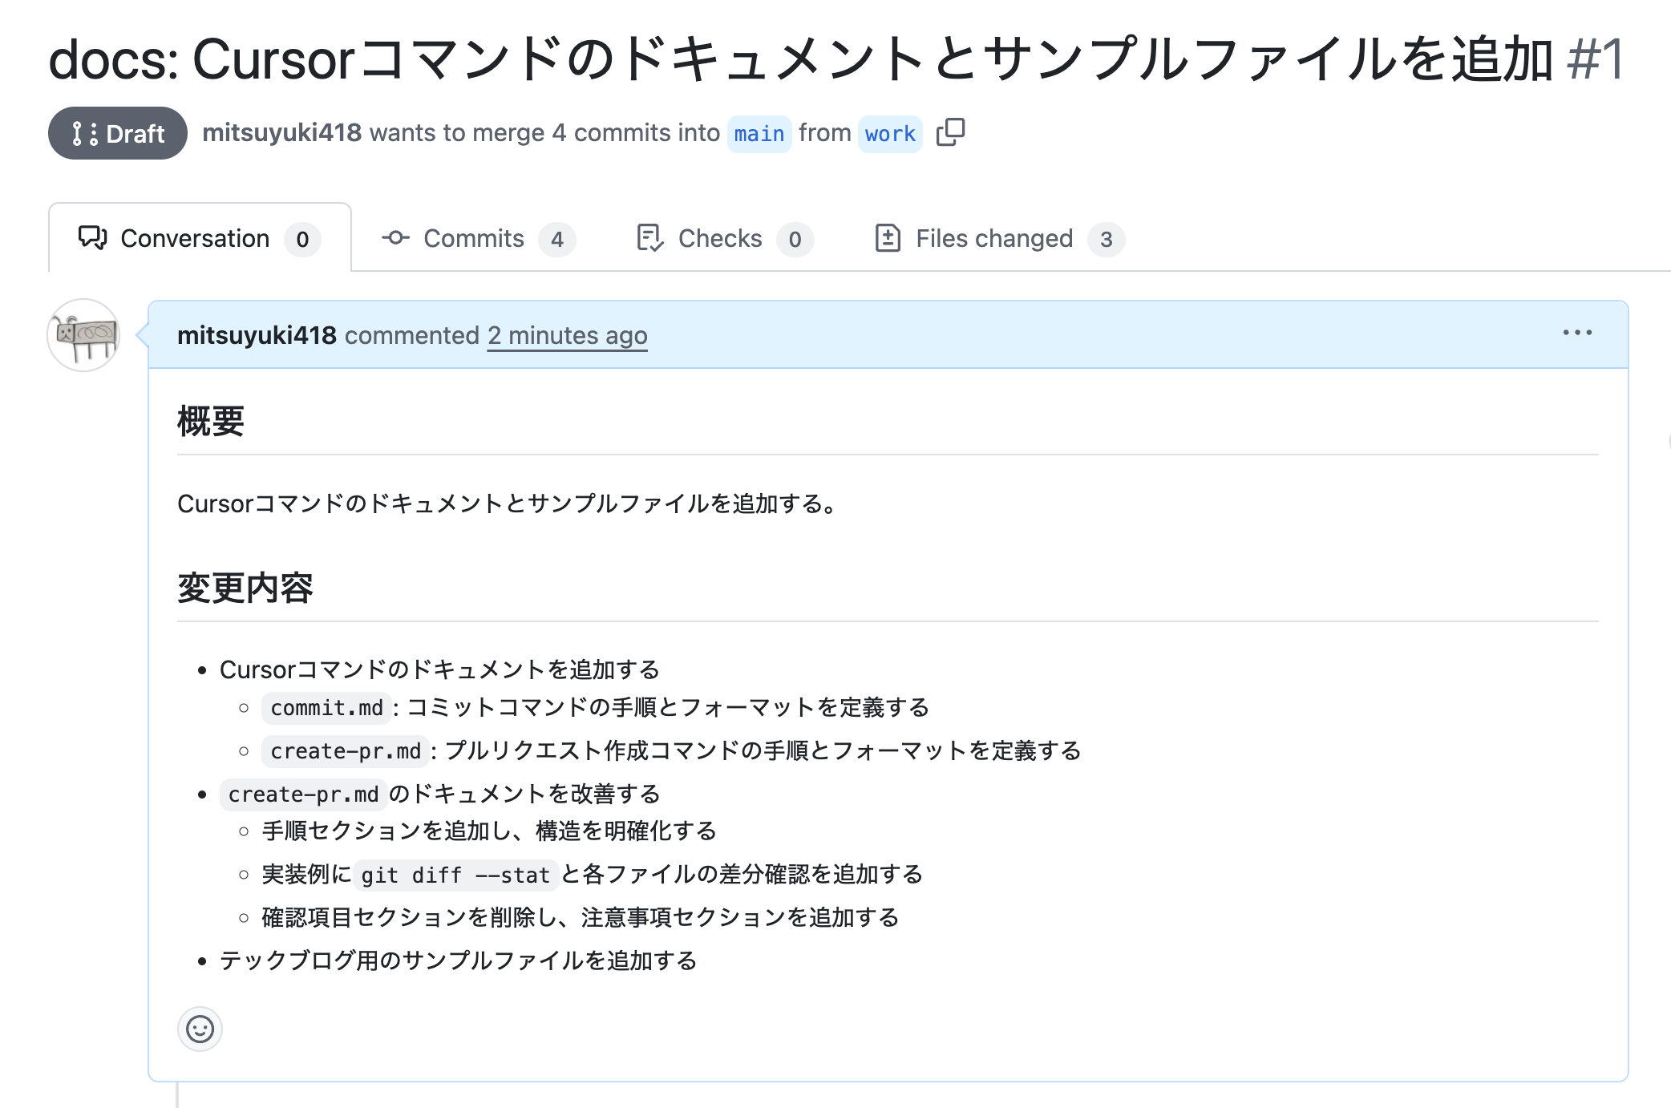Click the Checks checklist icon
The width and height of the screenshot is (1671, 1108).
coord(650,237)
